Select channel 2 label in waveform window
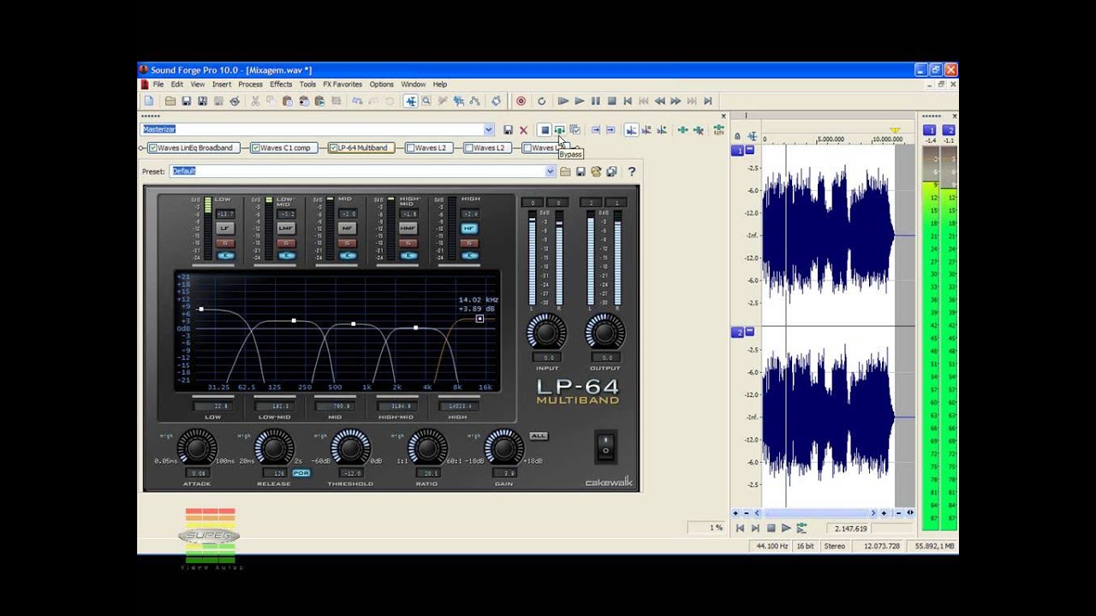Image resolution: width=1096 pixels, height=616 pixels. (736, 332)
